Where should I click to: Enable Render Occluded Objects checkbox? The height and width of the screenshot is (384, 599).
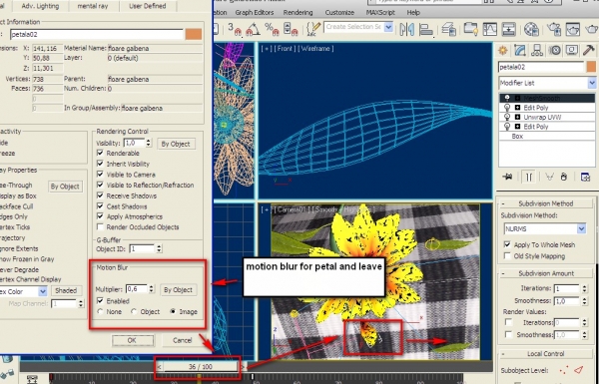click(101, 227)
